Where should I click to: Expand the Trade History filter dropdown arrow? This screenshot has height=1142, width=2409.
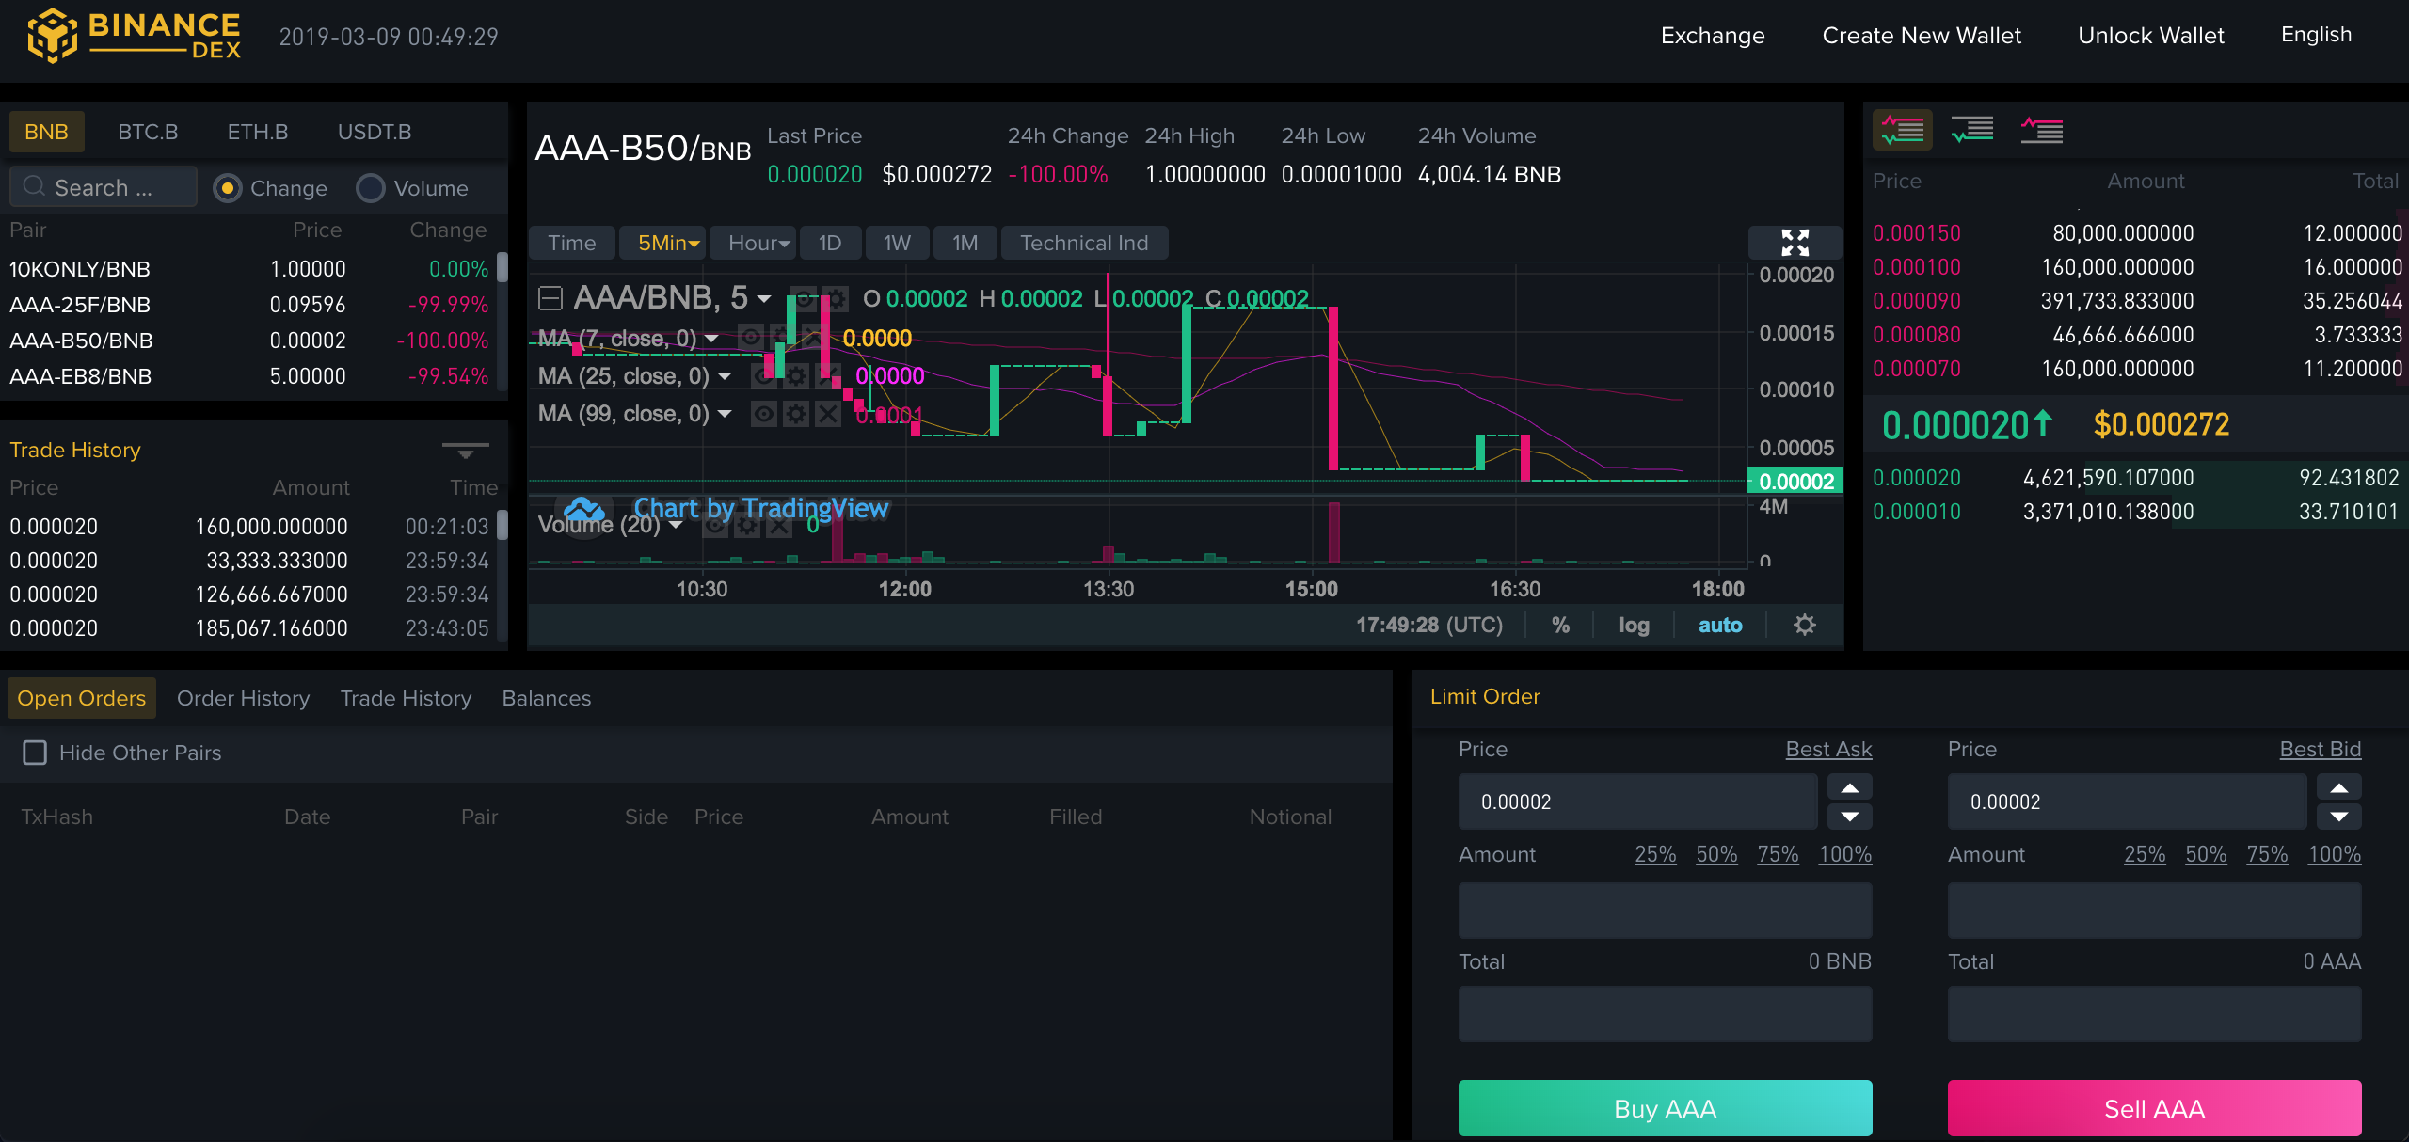pyautogui.click(x=465, y=452)
